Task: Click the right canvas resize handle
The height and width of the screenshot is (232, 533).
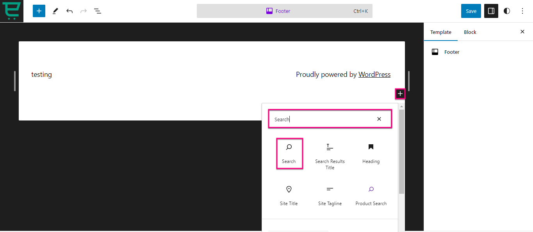Action: tap(409, 81)
